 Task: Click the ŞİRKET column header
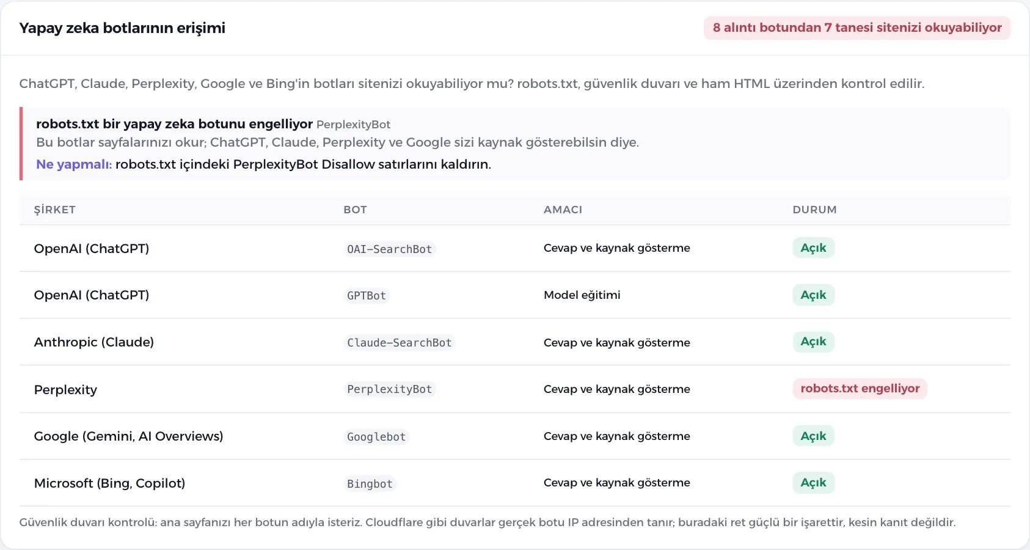[55, 210]
